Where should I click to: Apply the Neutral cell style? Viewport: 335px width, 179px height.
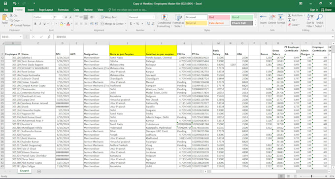(196, 23)
